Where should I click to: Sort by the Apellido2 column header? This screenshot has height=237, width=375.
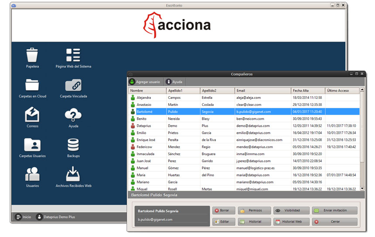(x=217, y=91)
